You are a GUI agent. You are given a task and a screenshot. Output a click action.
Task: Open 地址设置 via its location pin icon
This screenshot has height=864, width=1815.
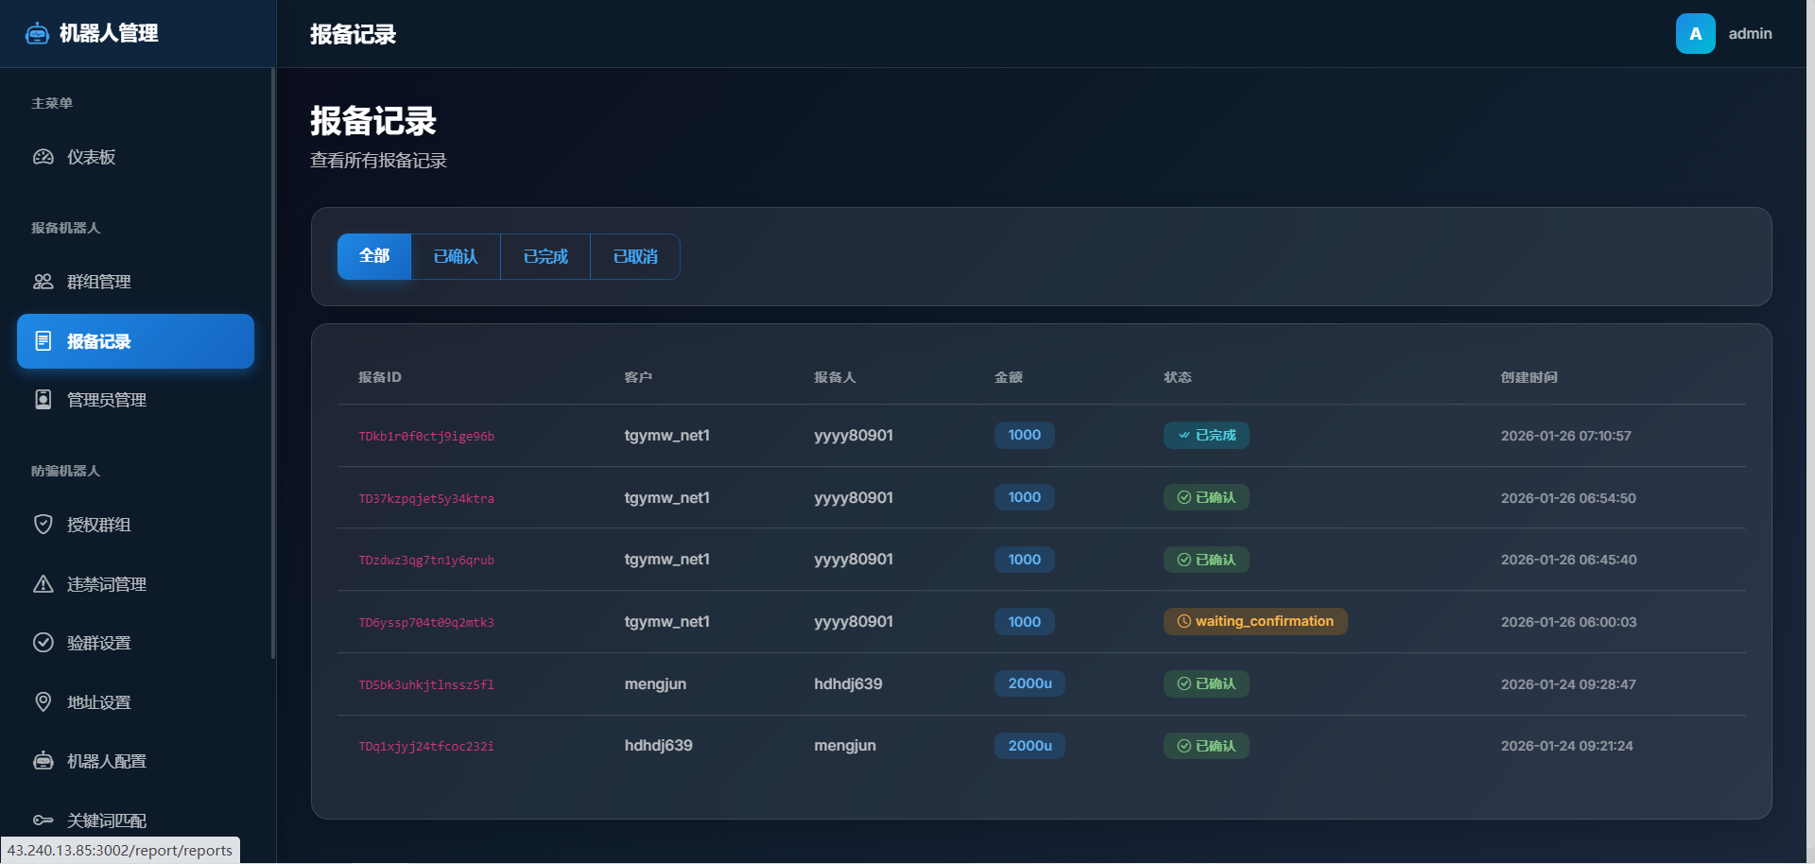click(43, 702)
